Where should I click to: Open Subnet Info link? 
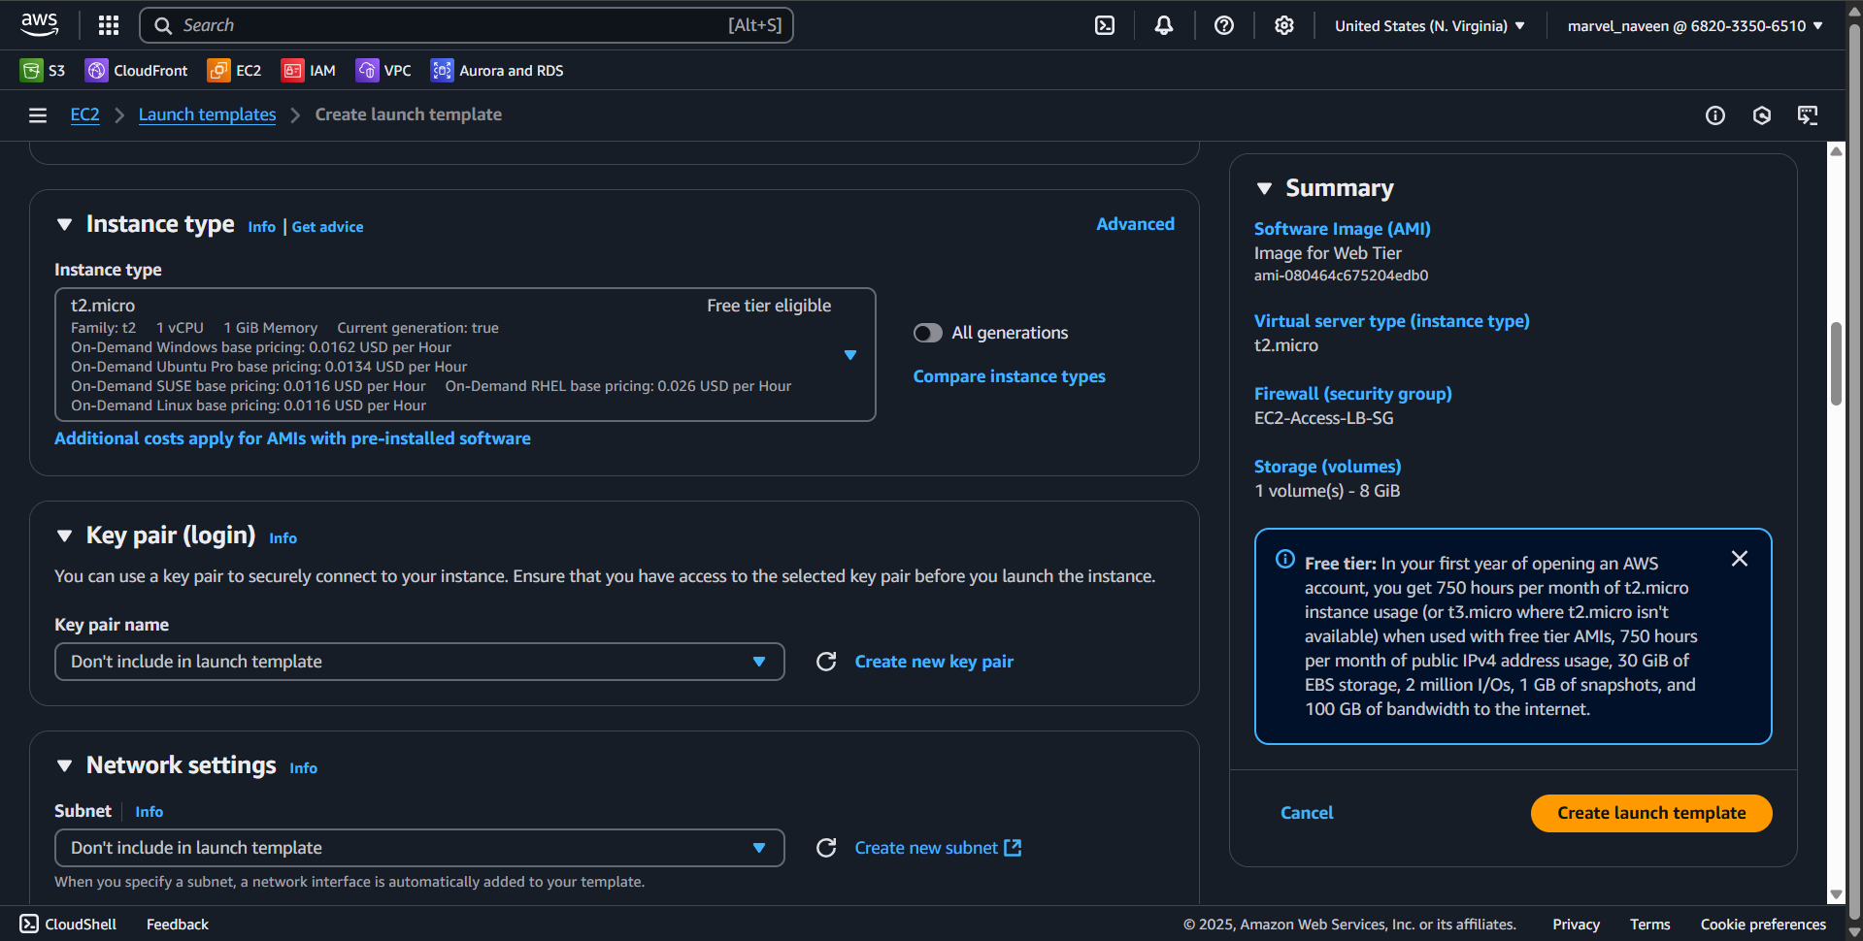pyautogui.click(x=149, y=812)
